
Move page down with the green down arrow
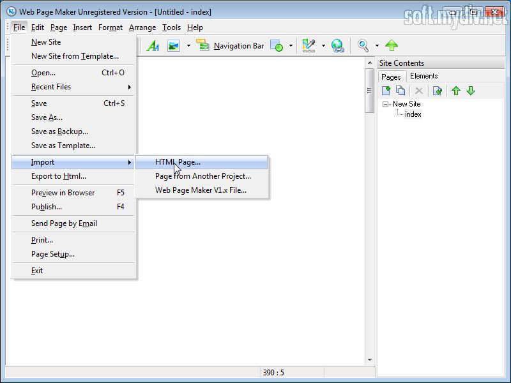pyautogui.click(x=471, y=91)
